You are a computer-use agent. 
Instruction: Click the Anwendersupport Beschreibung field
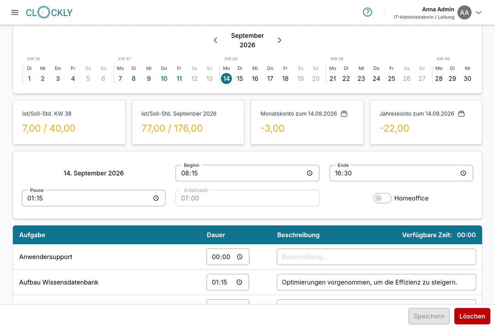click(376, 257)
